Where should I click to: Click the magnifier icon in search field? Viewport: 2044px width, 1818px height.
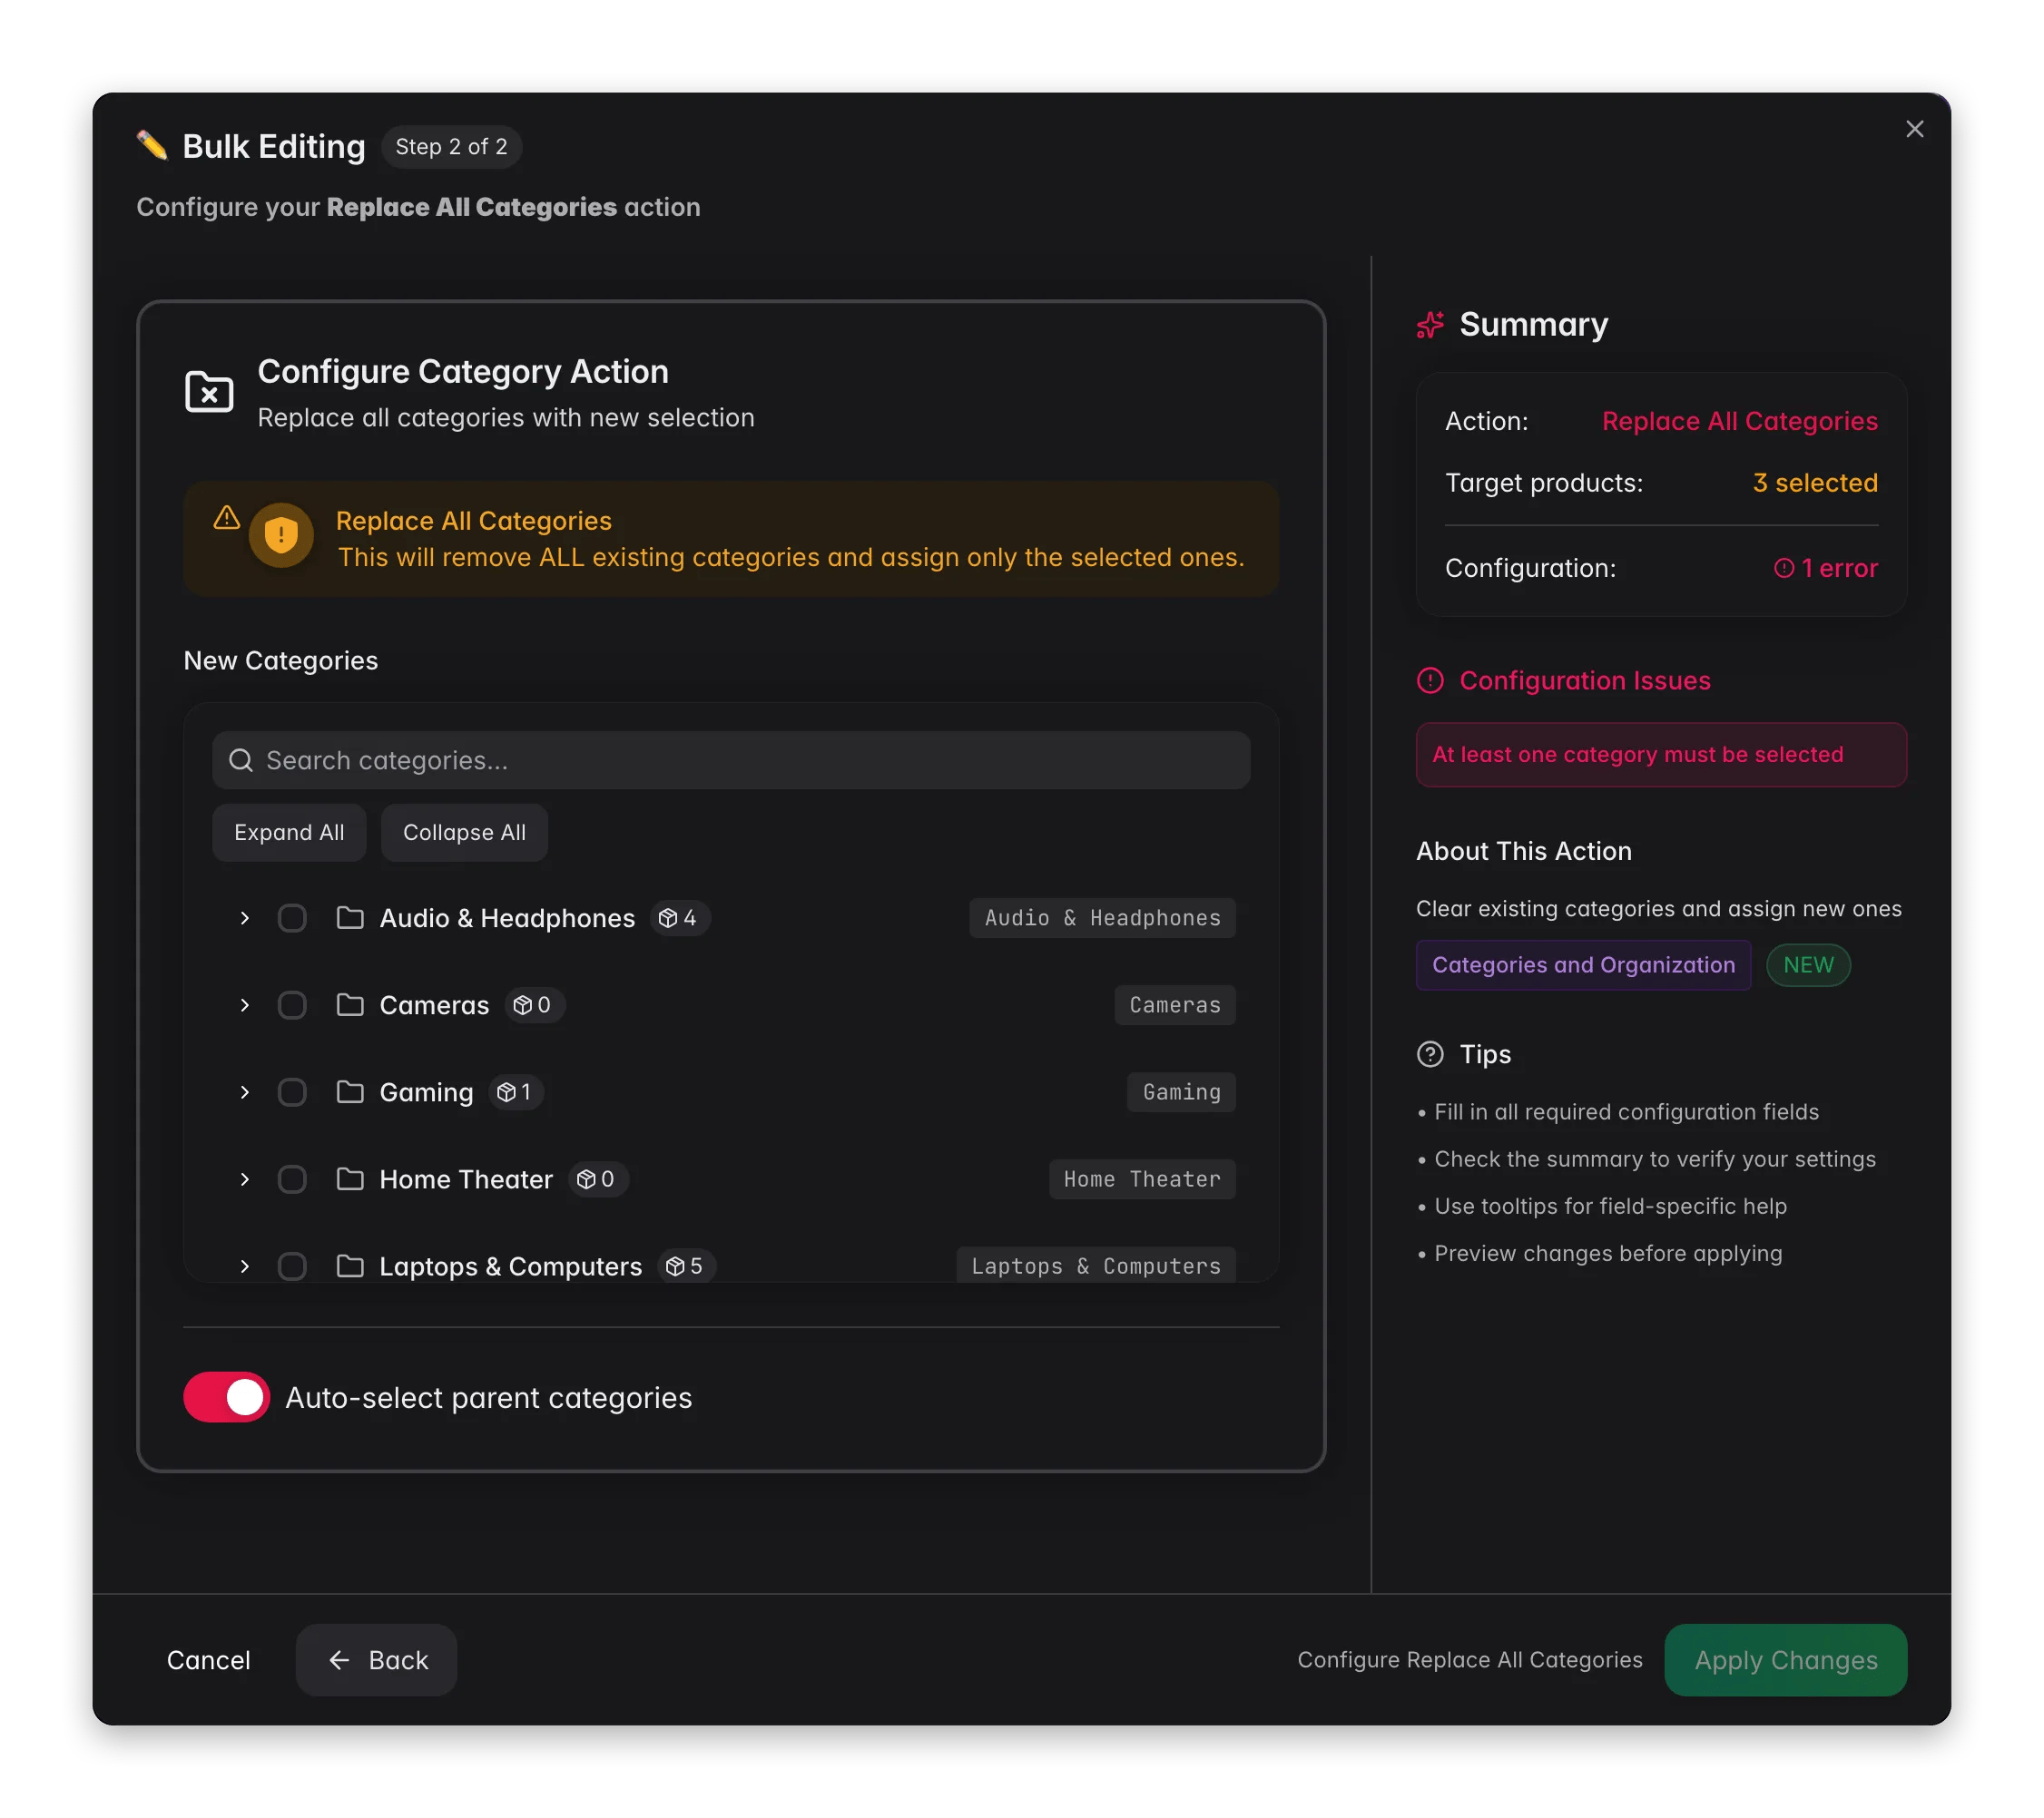(x=241, y=760)
